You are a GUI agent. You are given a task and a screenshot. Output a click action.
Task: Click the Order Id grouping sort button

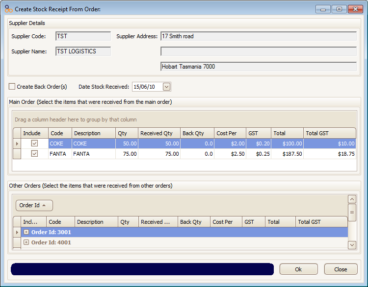coord(34,205)
